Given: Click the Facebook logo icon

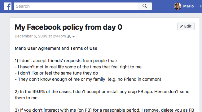Looking at the screenshot, I should coord(8,6).
